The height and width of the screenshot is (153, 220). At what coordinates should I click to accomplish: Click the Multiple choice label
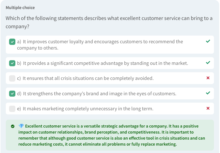point(20,8)
